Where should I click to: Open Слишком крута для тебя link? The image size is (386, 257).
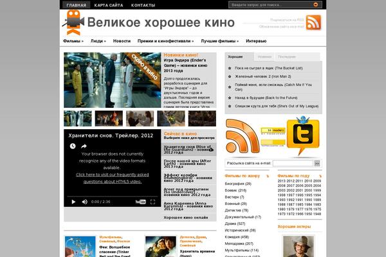tap(277, 106)
